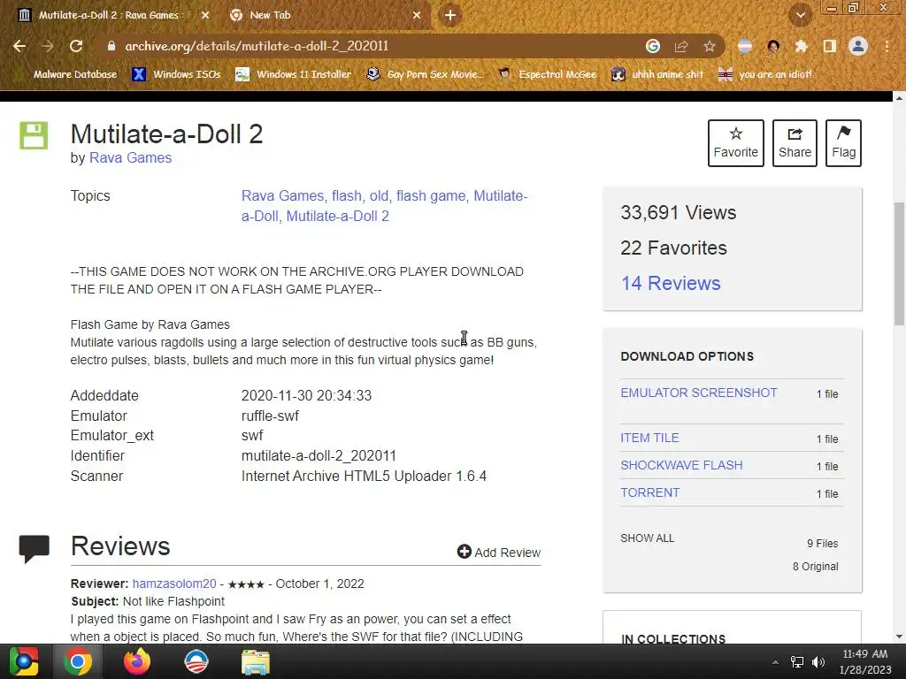Open Firefox from the taskbar

[x=137, y=661]
